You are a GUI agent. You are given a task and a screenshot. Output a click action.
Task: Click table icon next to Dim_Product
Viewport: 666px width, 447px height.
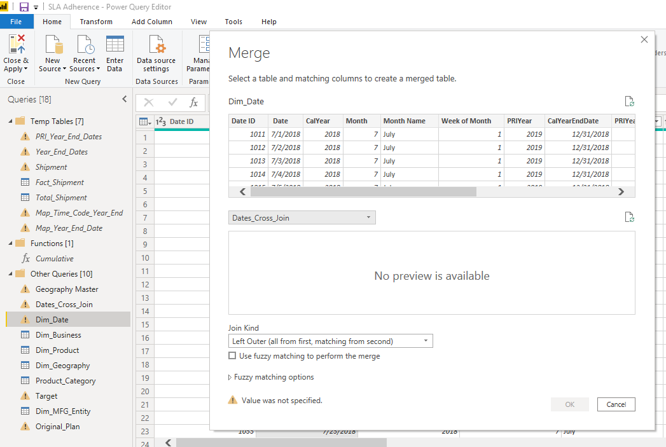pos(25,350)
